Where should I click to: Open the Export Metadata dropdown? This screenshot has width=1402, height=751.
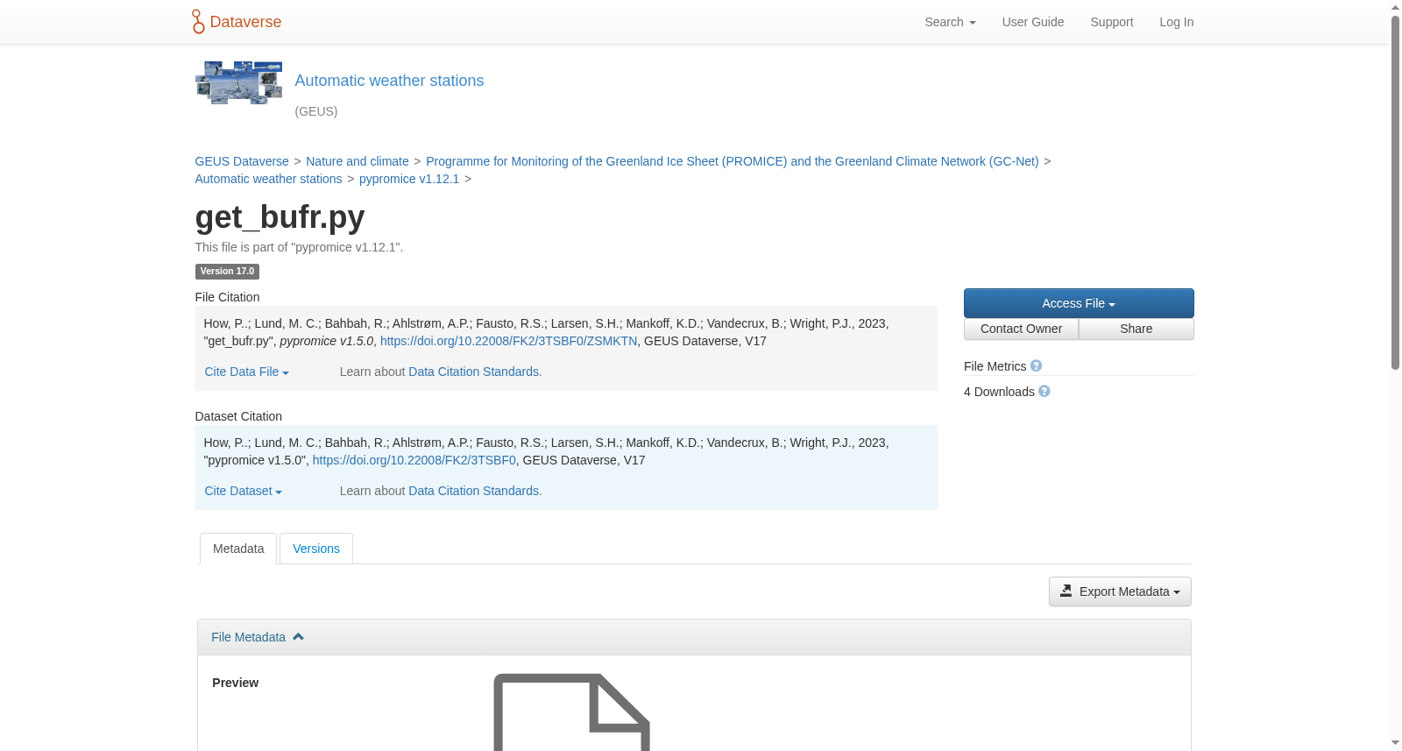pos(1120,592)
